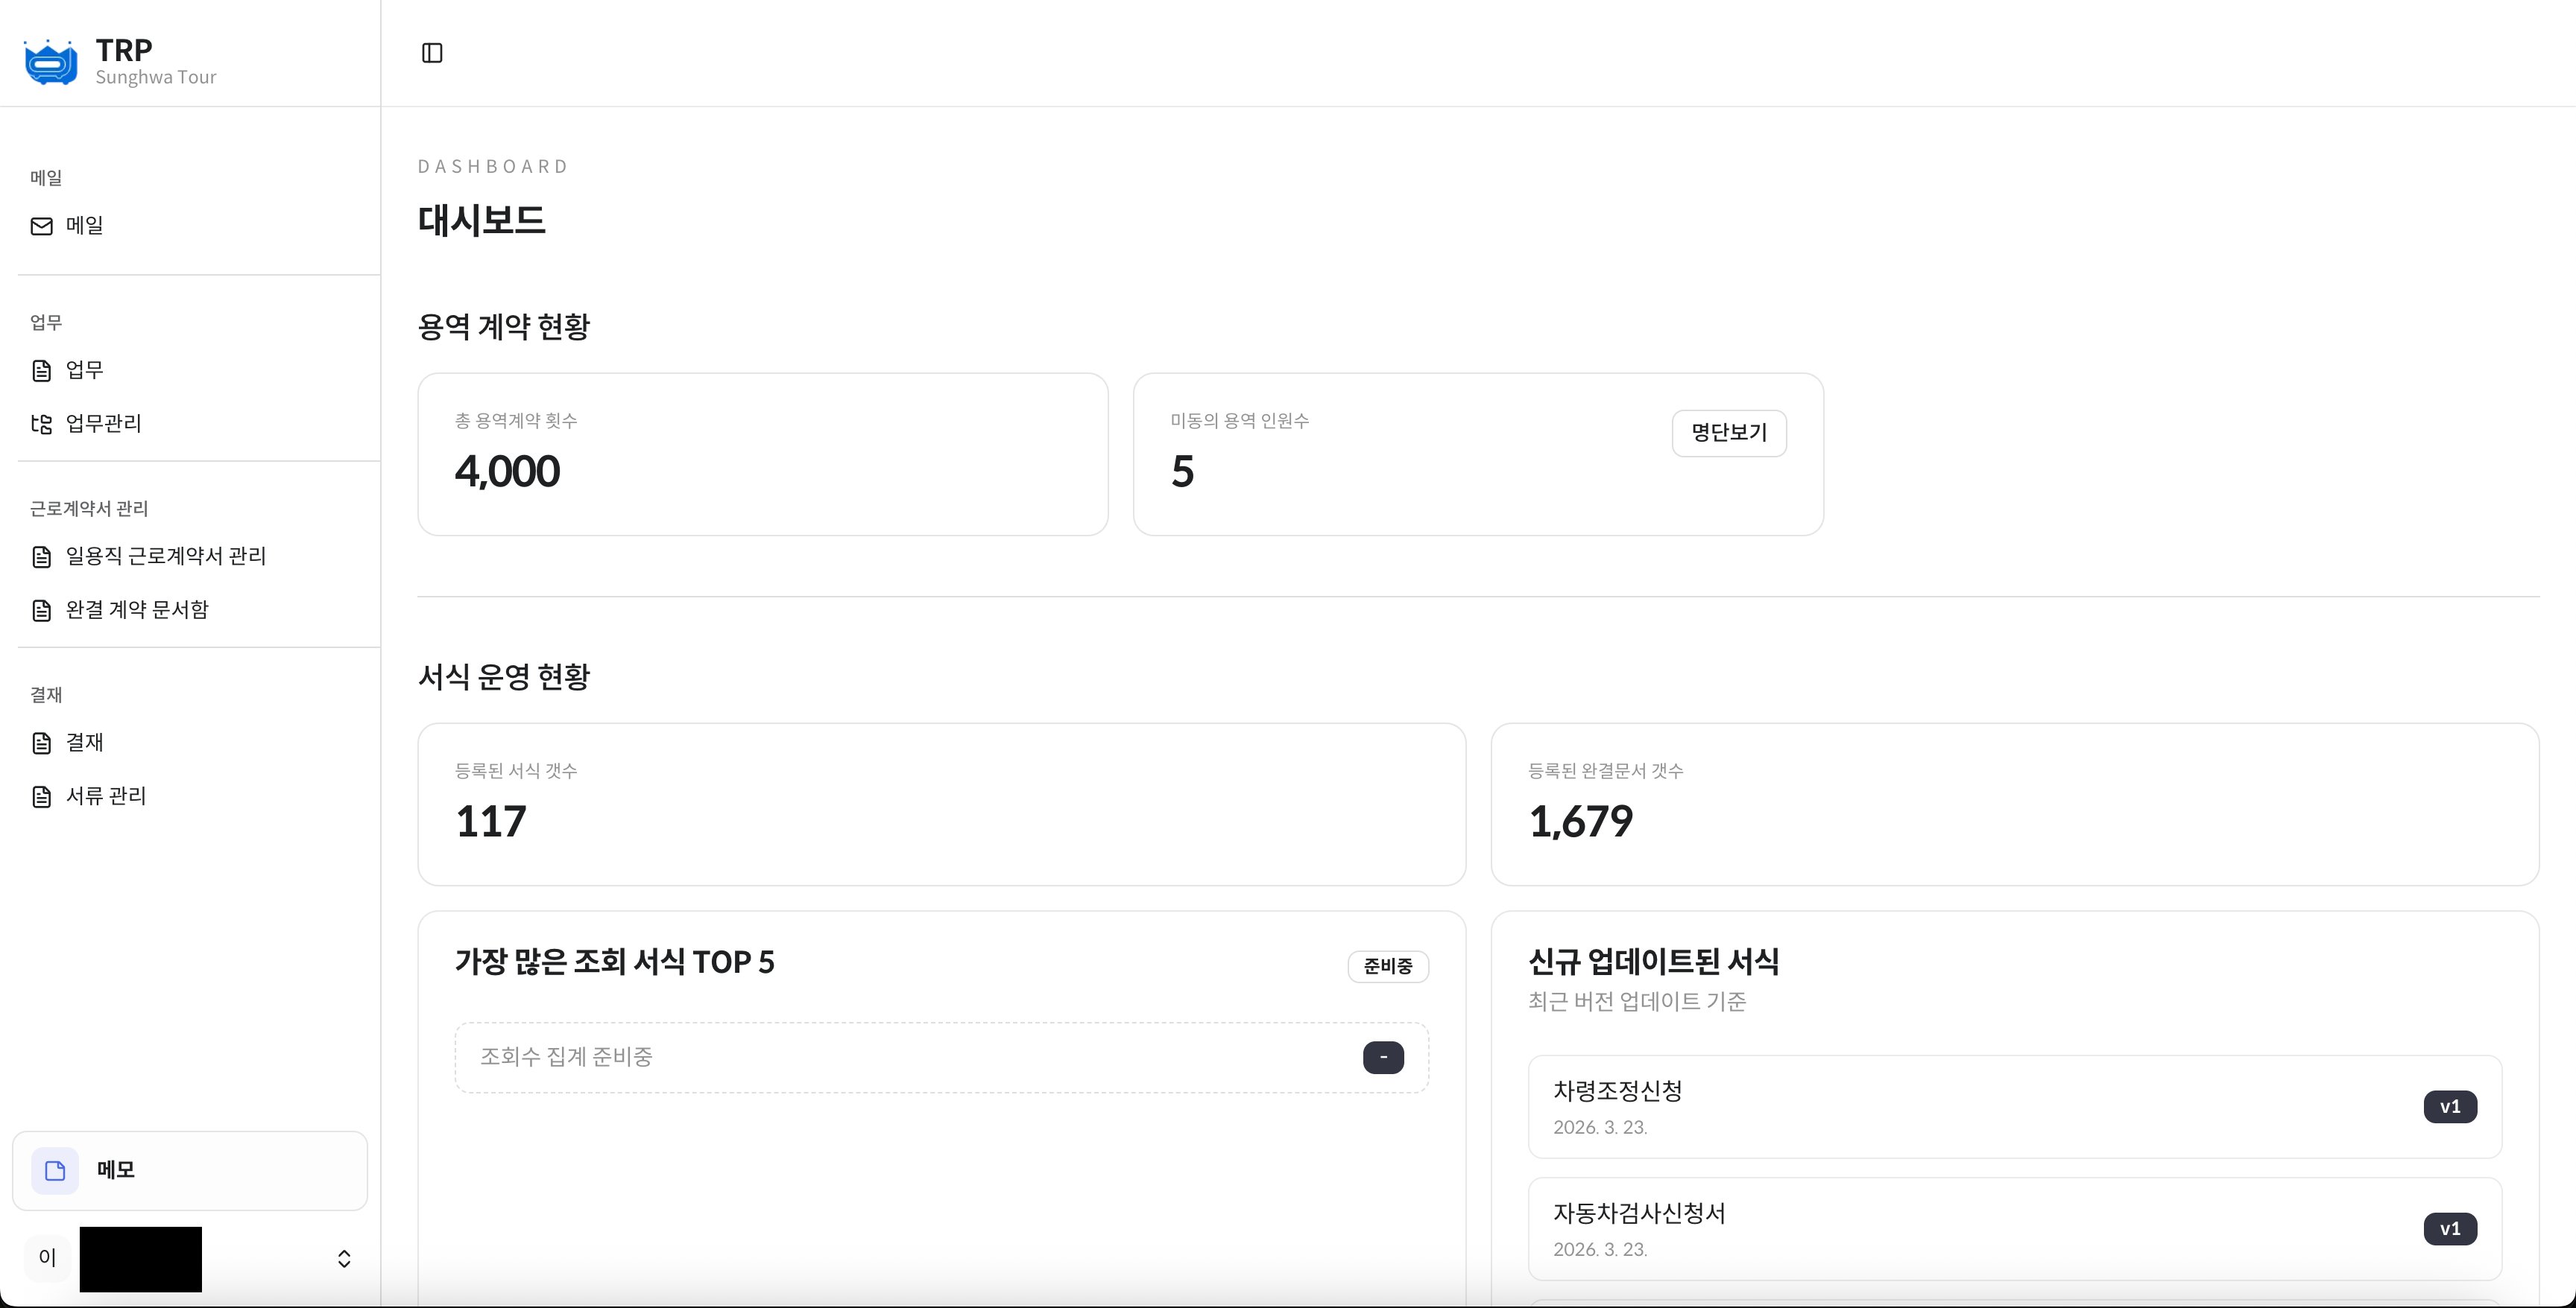Open the 업무관리 workflow icon
Screen dimensions: 2576x1308
40,424
